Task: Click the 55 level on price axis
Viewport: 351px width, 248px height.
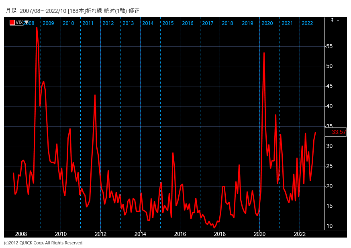Action: (x=329, y=46)
